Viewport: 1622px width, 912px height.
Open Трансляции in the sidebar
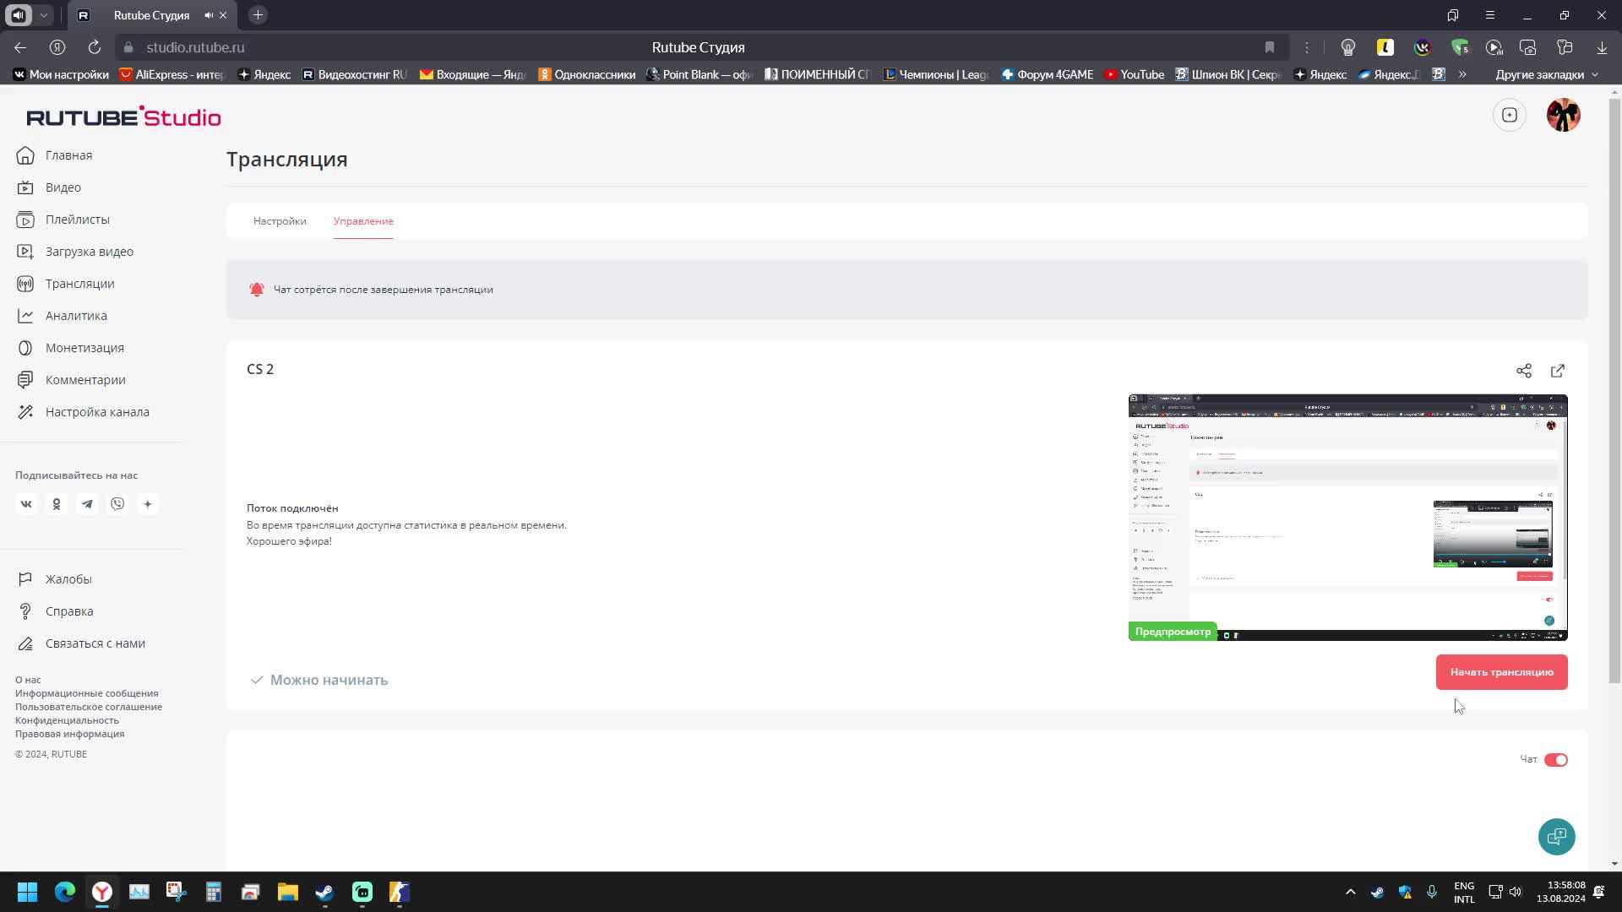point(79,284)
